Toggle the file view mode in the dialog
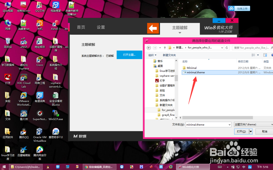This screenshot has width=273, height=170. [x=254, y=55]
